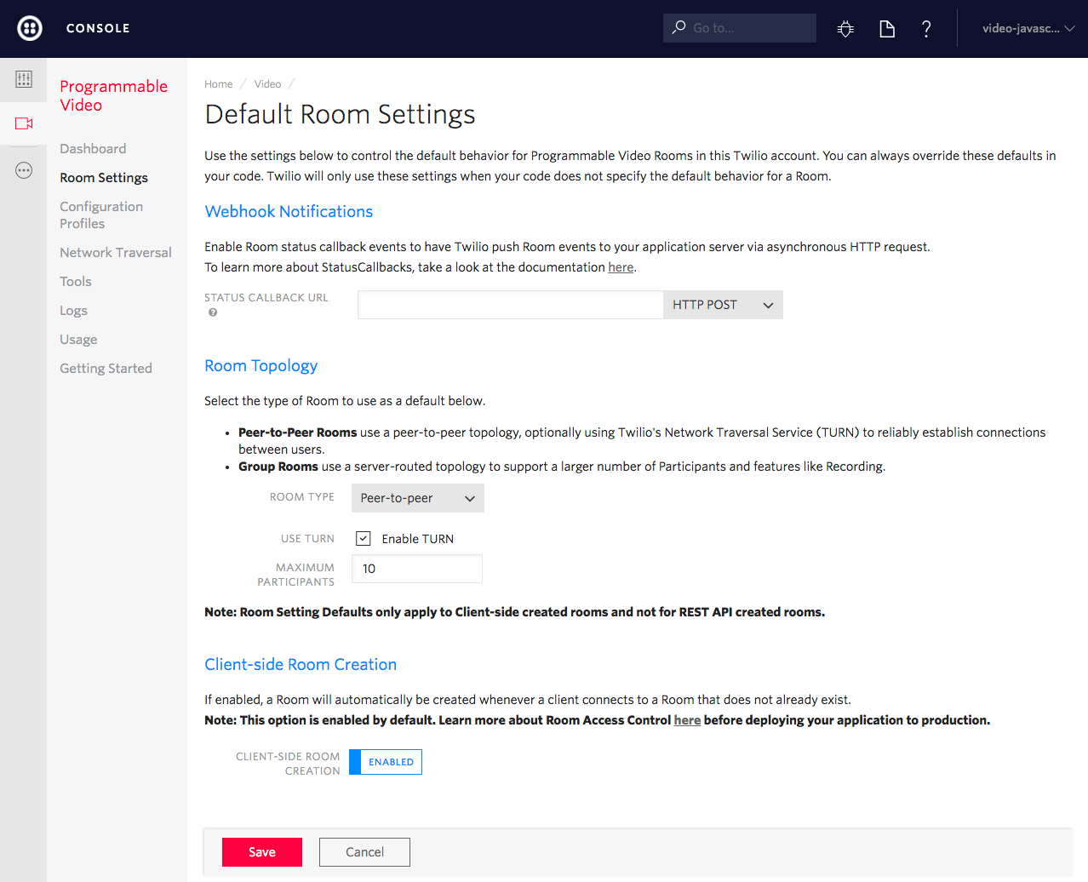1088x882 pixels.
Task: Open Usage in the sidebar
Action: pos(78,339)
